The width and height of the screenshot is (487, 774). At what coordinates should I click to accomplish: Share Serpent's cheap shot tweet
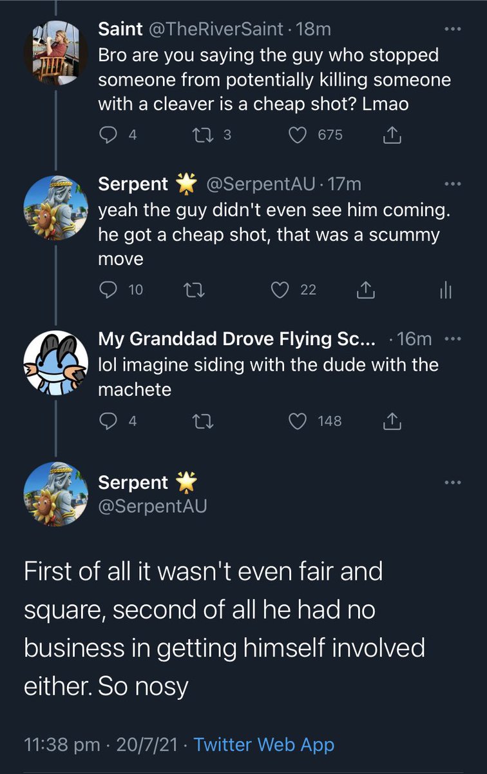coord(365,290)
